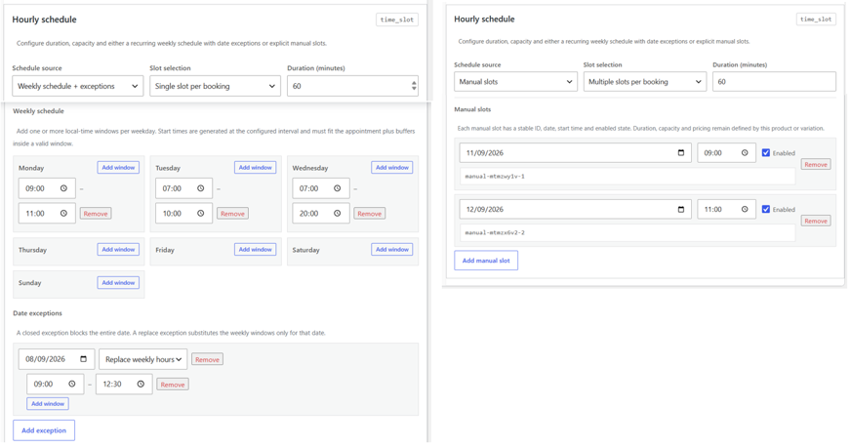Increment the Duration minutes stepper on left panel
851x448 pixels.
414,83
